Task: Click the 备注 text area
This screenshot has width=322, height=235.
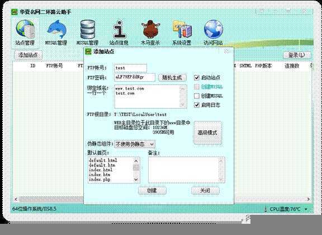Action: [187, 170]
